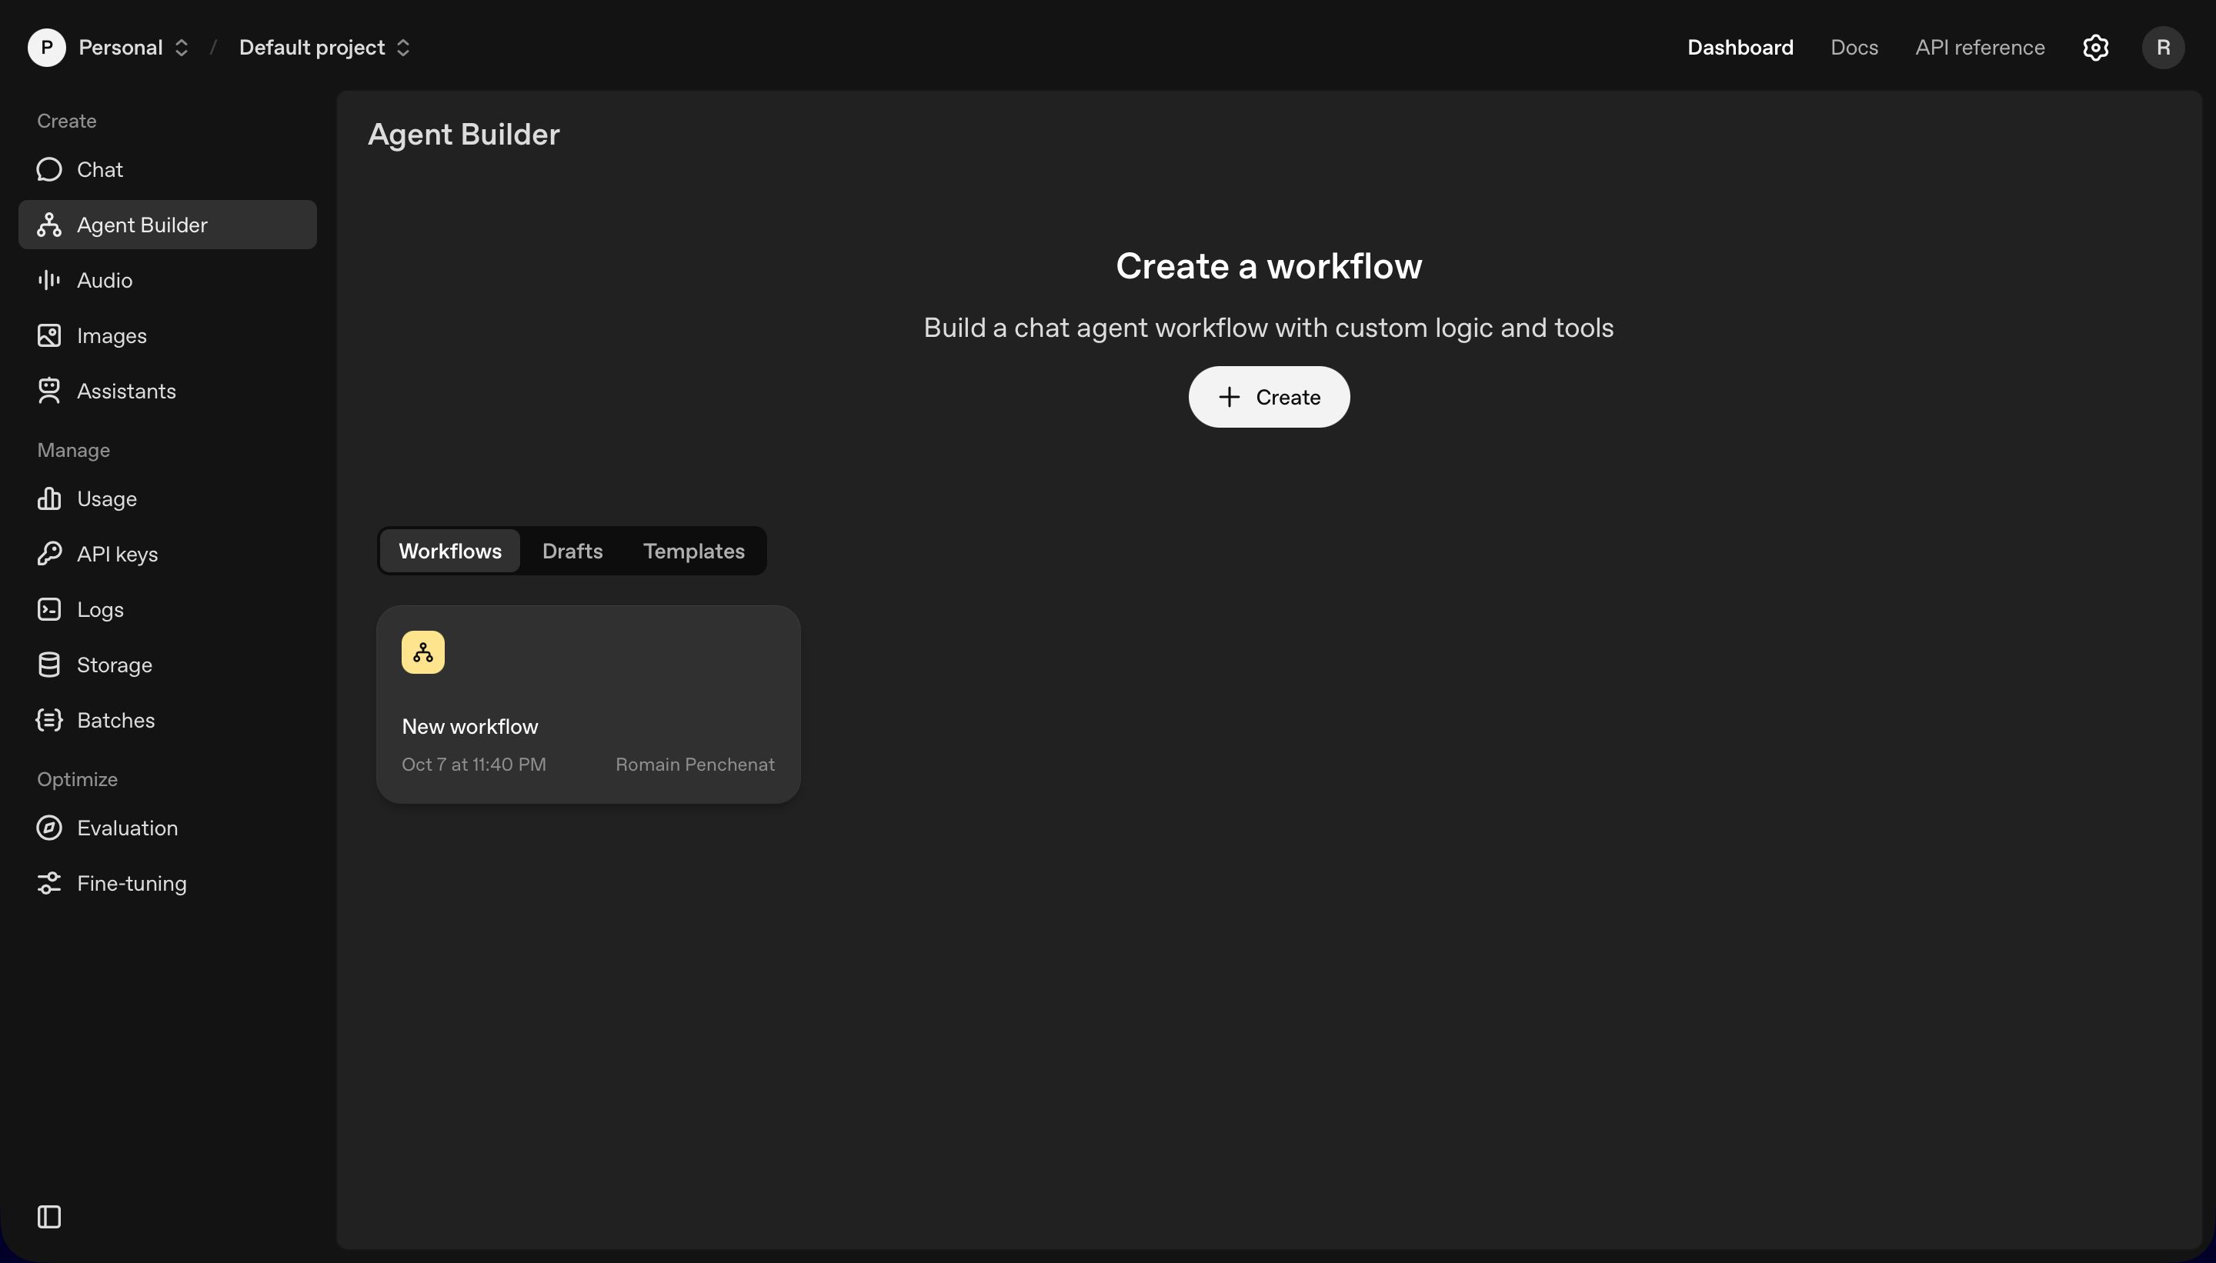Click the Audio waveform icon

click(x=49, y=280)
